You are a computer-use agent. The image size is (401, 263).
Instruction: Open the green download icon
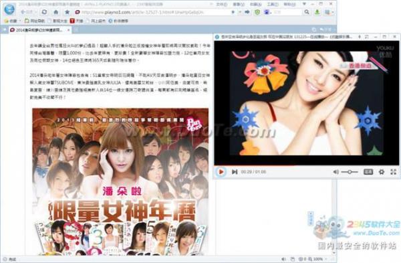click(317, 12)
